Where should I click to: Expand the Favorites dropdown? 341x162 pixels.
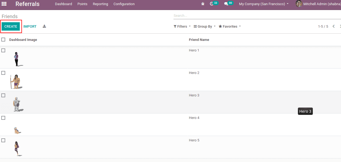point(230,27)
